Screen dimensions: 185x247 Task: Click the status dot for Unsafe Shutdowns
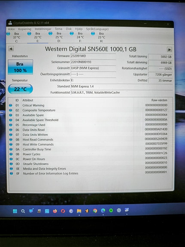click(x=11, y=164)
